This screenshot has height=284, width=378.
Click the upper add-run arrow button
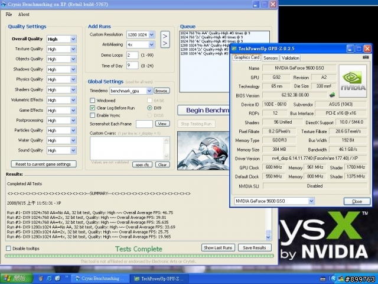(x=165, y=36)
